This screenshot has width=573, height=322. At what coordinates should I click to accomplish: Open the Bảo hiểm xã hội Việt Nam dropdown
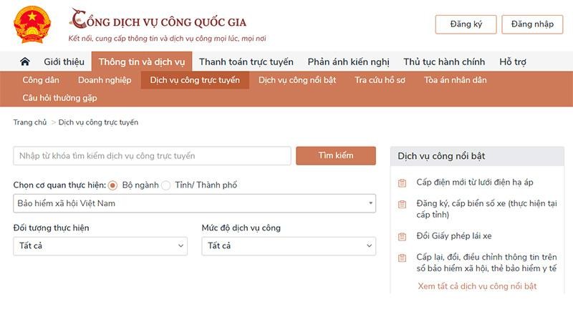click(x=194, y=204)
